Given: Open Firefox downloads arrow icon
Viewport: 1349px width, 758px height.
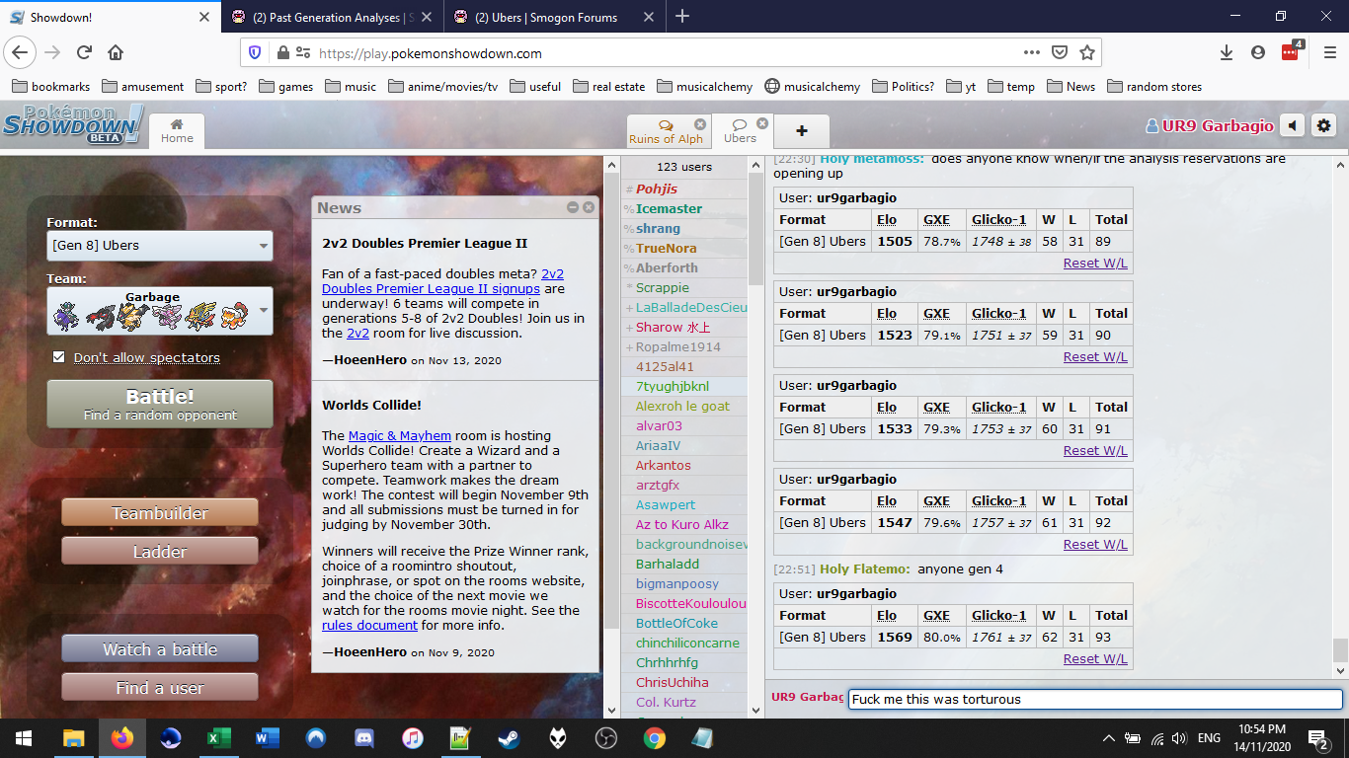Looking at the screenshot, I should 1226,52.
